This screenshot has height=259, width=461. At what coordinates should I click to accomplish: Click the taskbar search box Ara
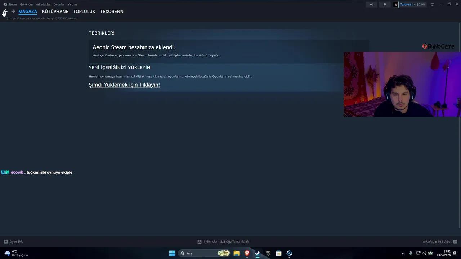point(205,253)
